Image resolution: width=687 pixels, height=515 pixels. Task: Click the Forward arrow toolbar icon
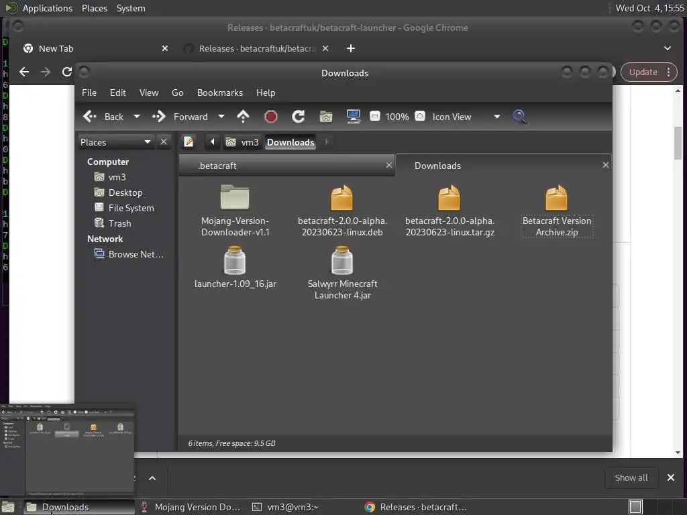click(x=158, y=117)
